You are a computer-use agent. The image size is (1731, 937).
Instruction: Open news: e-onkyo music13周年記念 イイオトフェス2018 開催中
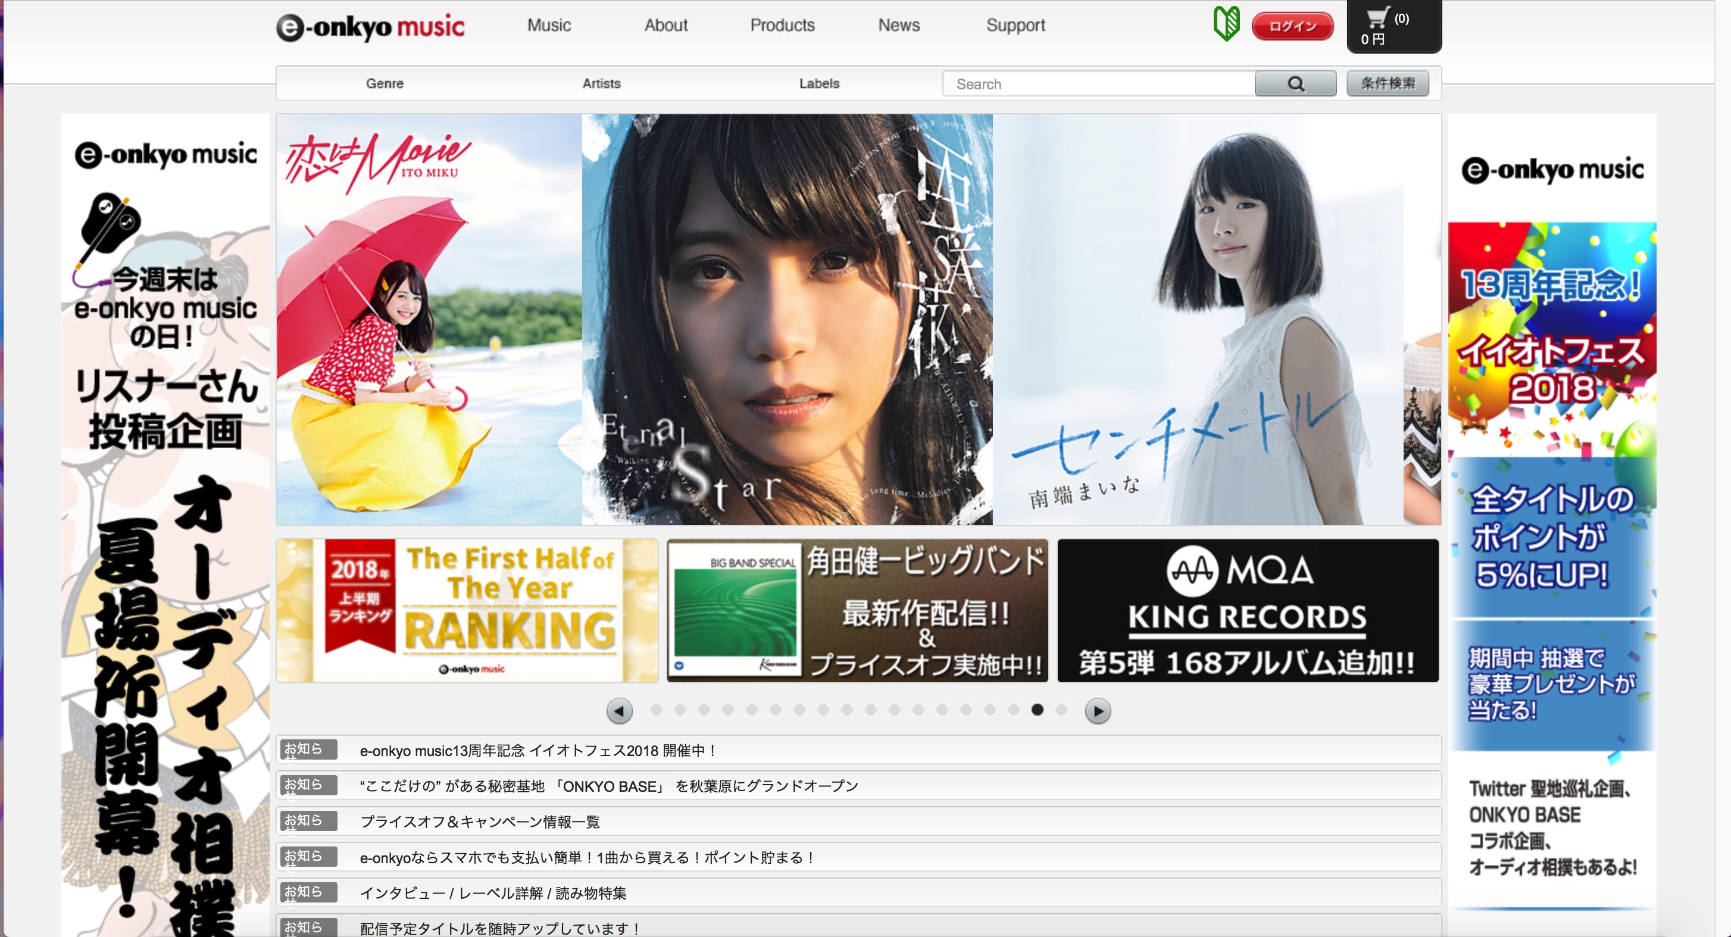coord(538,751)
